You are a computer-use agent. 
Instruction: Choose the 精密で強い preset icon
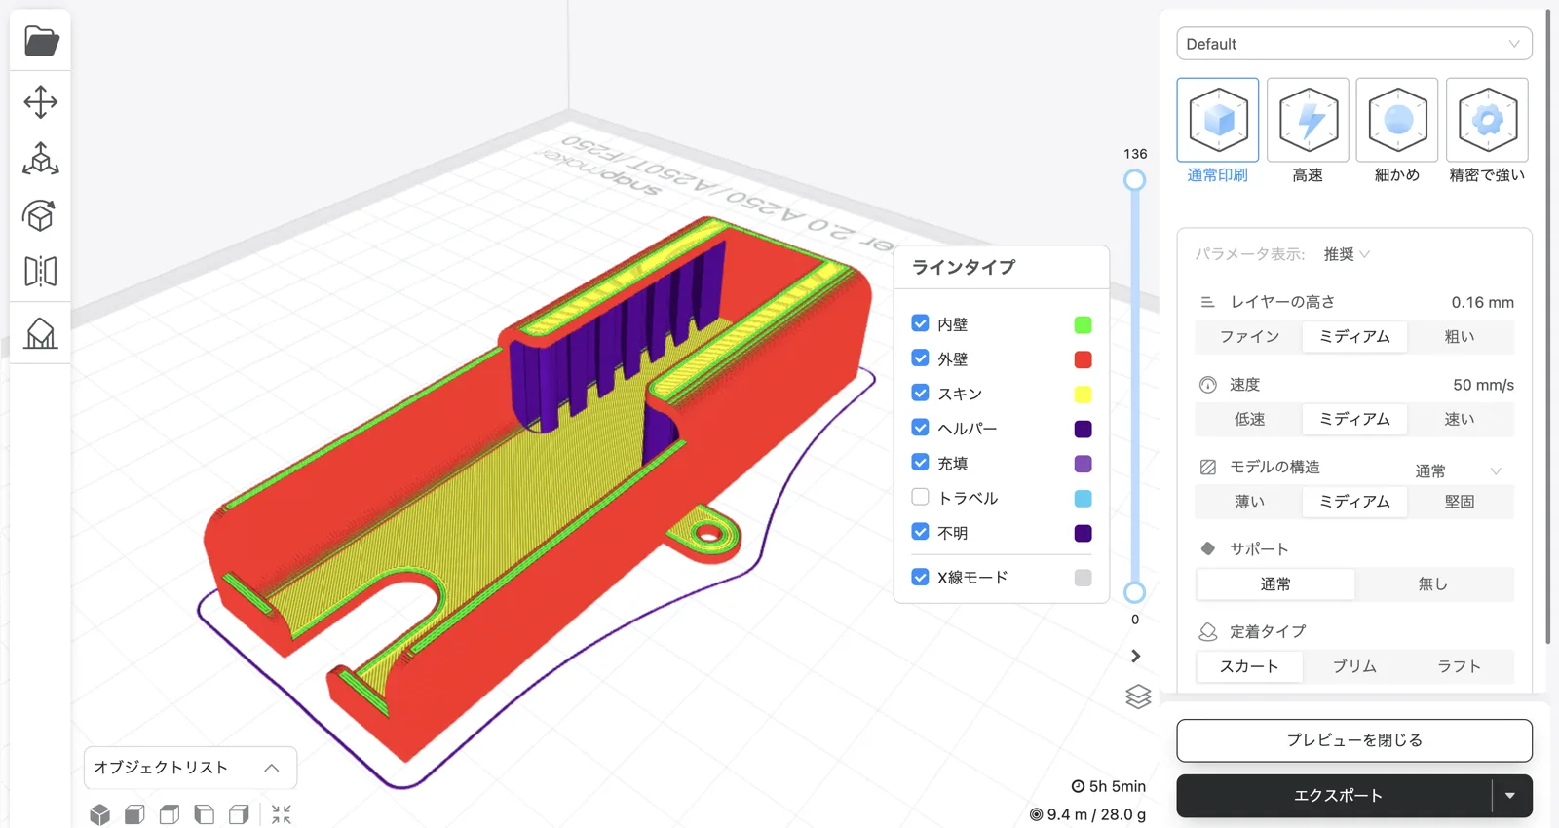click(1487, 120)
